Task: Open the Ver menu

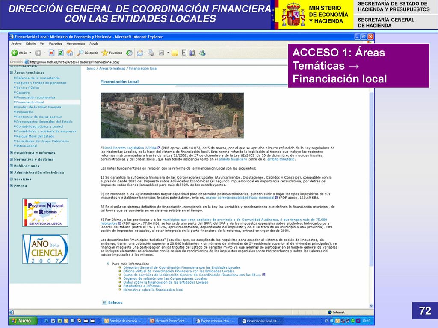Action: click(x=42, y=44)
